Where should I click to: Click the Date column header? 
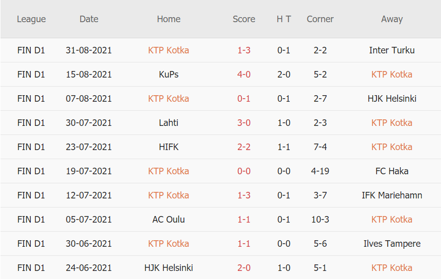coord(89,19)
